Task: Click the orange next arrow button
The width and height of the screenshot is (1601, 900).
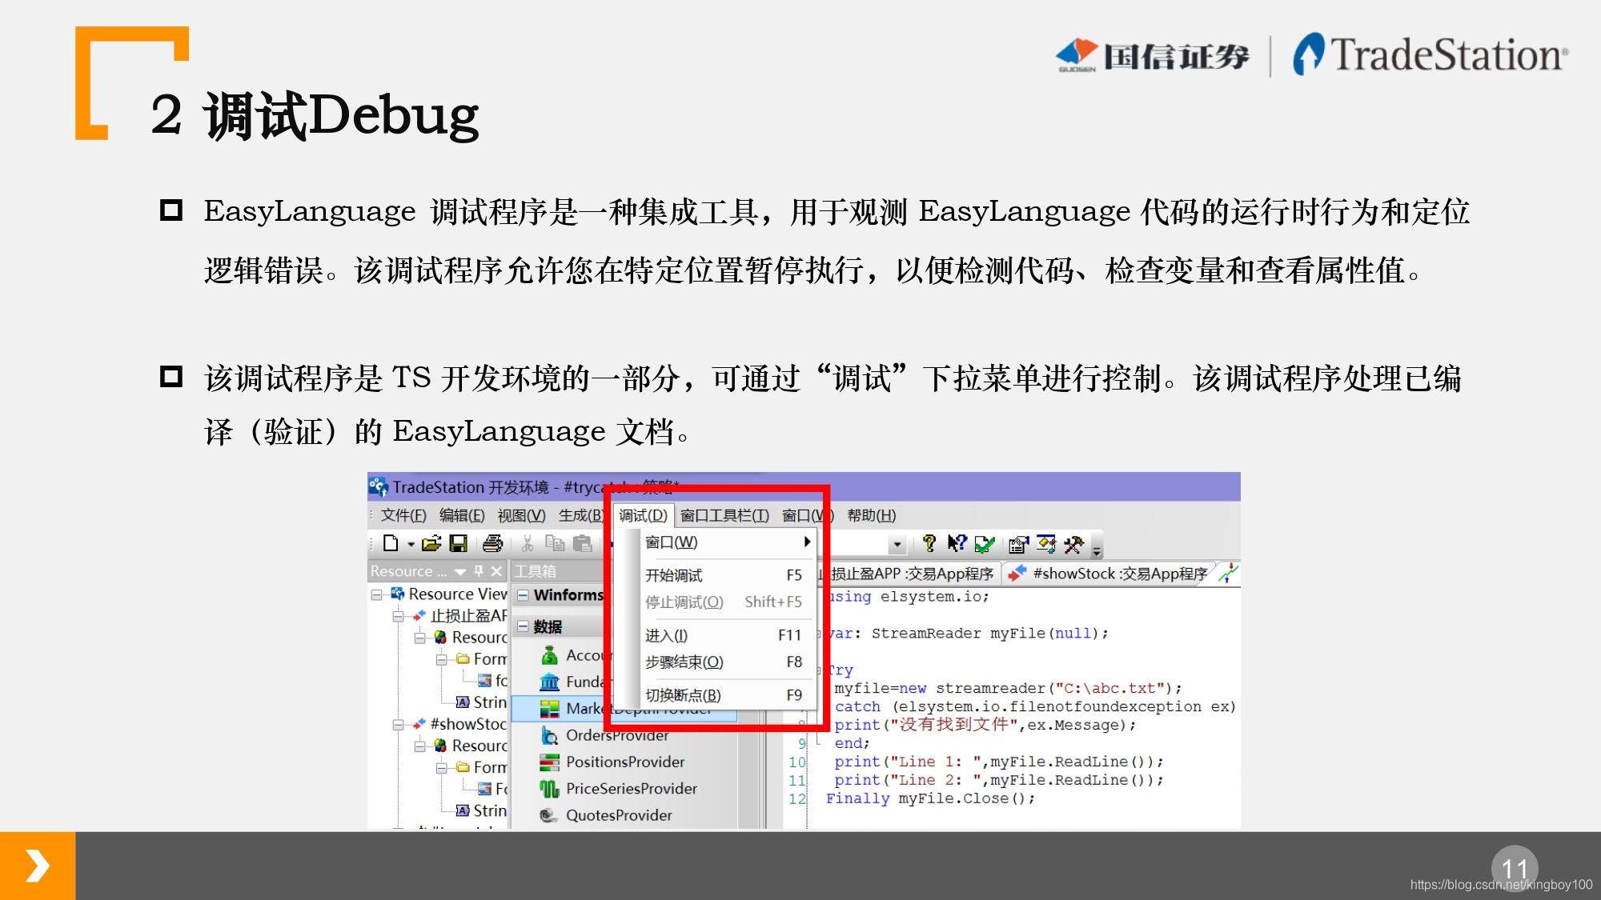Action: click(x=38, y=866)
